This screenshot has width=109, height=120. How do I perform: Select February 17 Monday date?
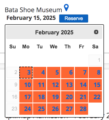pyautogui.click(x=26, y=97)
